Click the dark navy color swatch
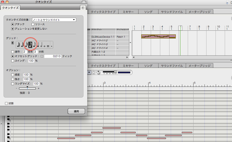 [x=124, y=72]
